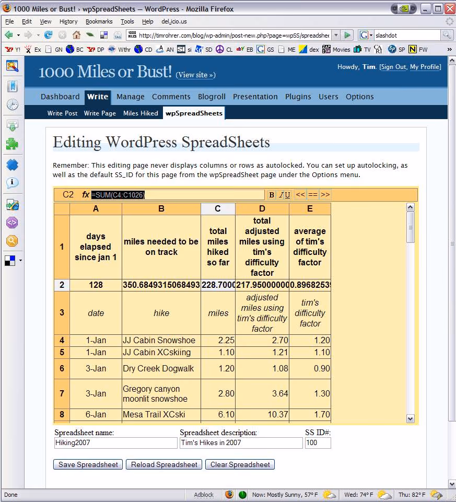
Task: Open the Miles Hiked subtab
Action: [x=141, y=113]
